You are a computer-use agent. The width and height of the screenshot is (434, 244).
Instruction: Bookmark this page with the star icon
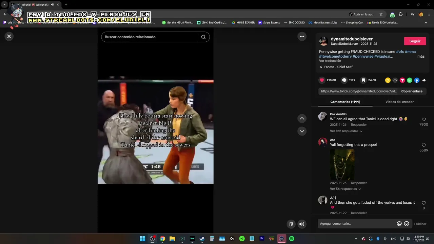click(x=381, y=14)
